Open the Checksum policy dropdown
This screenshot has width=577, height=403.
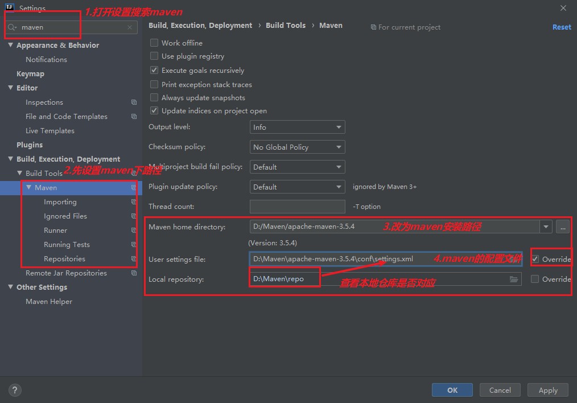(298, 147)
